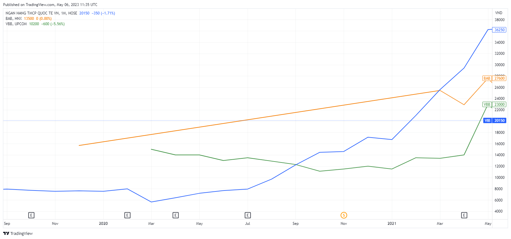Select the earnings marker just before Mar 2020

[127, 215]
